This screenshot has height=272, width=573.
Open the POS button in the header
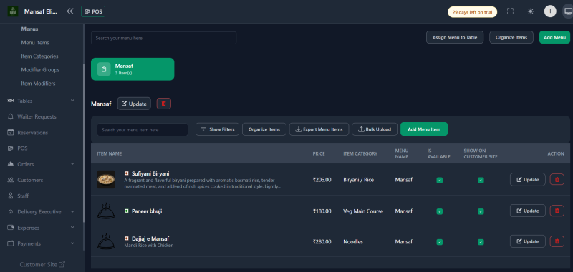93,11
